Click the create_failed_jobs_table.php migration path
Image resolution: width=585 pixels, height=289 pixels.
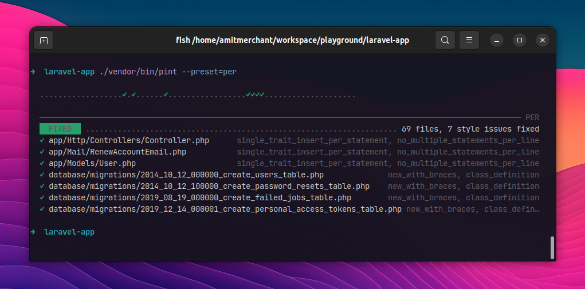point(199,198)
